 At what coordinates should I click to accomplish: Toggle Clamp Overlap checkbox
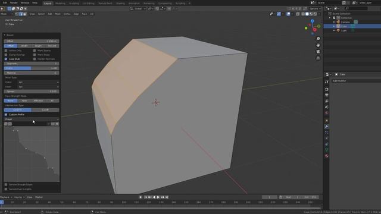[6, 55]
